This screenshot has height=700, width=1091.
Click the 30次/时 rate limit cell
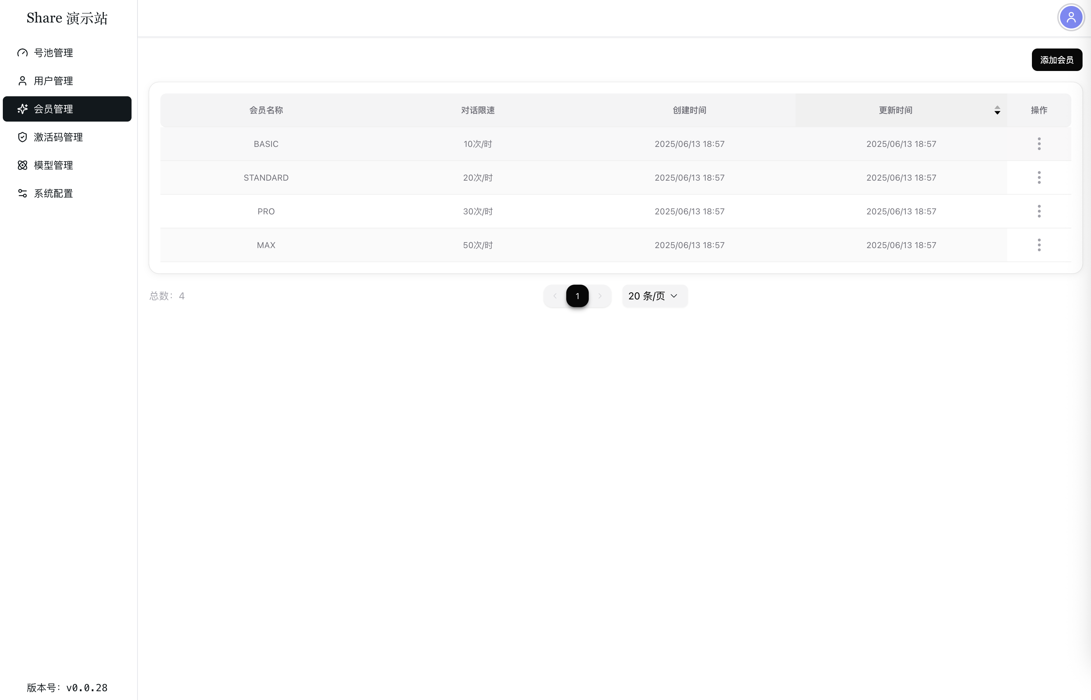478,211
